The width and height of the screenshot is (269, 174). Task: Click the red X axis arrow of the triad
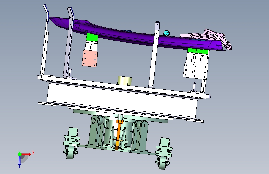pyautogui.click(x=26, y=154)
